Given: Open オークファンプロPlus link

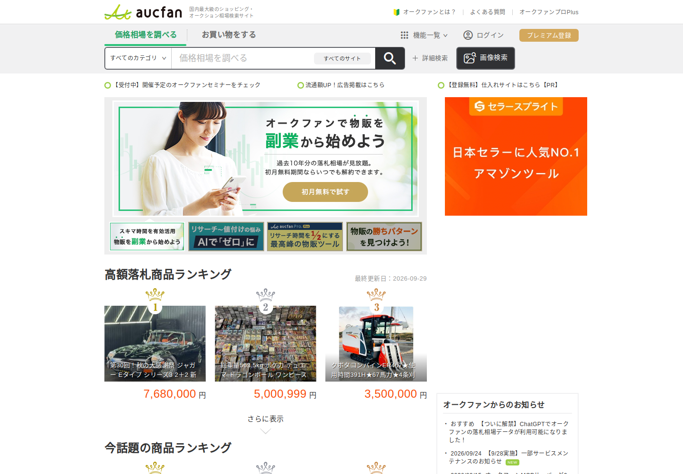Looking at the screenshot, I should (x=549, y=12).
